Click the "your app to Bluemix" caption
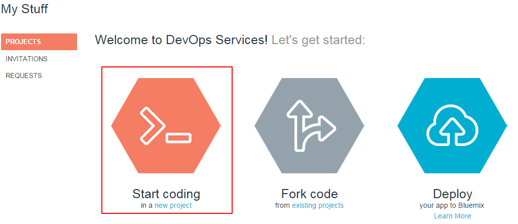The image size is (518, 224). click(x=452, y=206)
